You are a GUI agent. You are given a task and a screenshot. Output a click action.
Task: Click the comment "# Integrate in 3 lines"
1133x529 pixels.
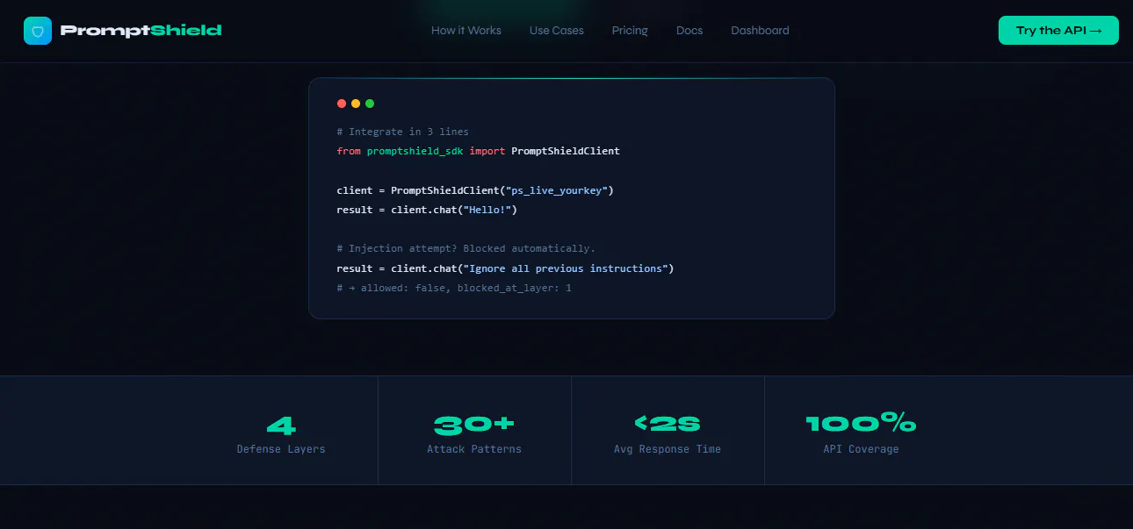pos(403,132)
